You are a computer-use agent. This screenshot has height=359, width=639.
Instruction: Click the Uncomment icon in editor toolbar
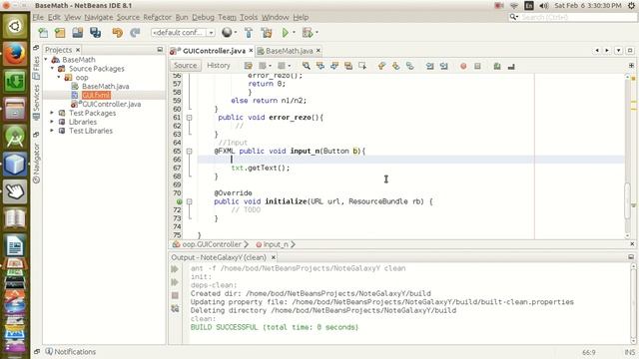pyautogui.click(x=511, y=66)
